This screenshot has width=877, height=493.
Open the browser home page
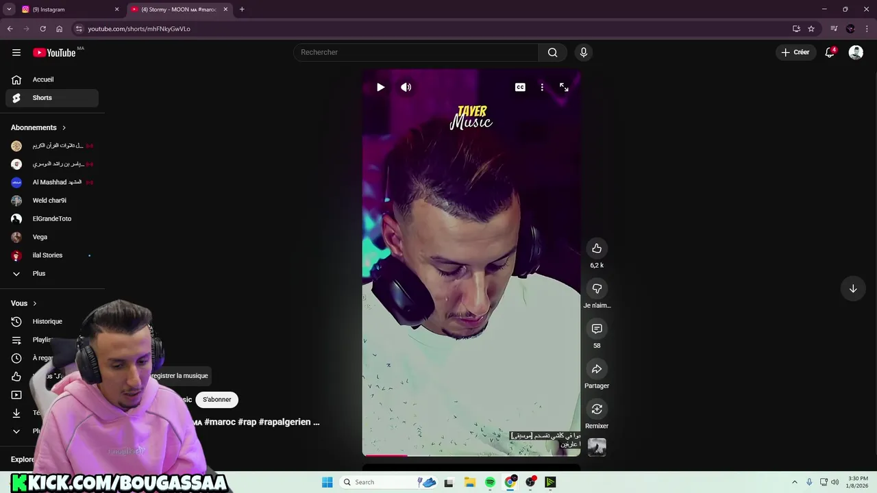click(59, 29)
